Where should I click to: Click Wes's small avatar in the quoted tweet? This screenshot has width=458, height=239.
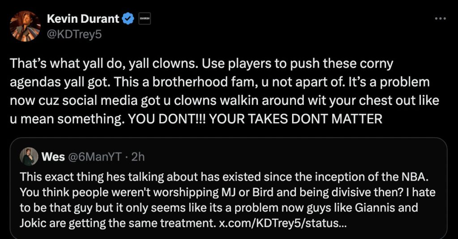point(29,157)
